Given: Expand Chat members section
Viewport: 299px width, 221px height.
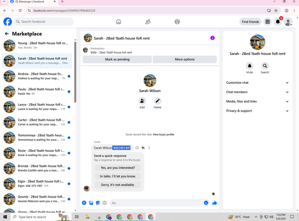Looking at the screenshot, I should click(257, 92).
